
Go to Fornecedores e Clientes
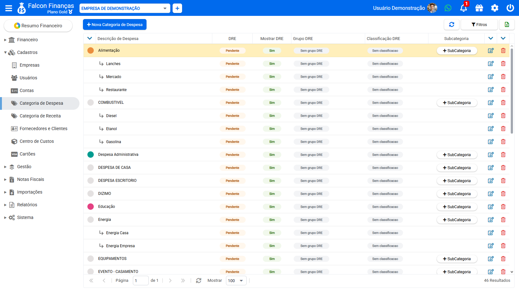(x=44, y=129)
